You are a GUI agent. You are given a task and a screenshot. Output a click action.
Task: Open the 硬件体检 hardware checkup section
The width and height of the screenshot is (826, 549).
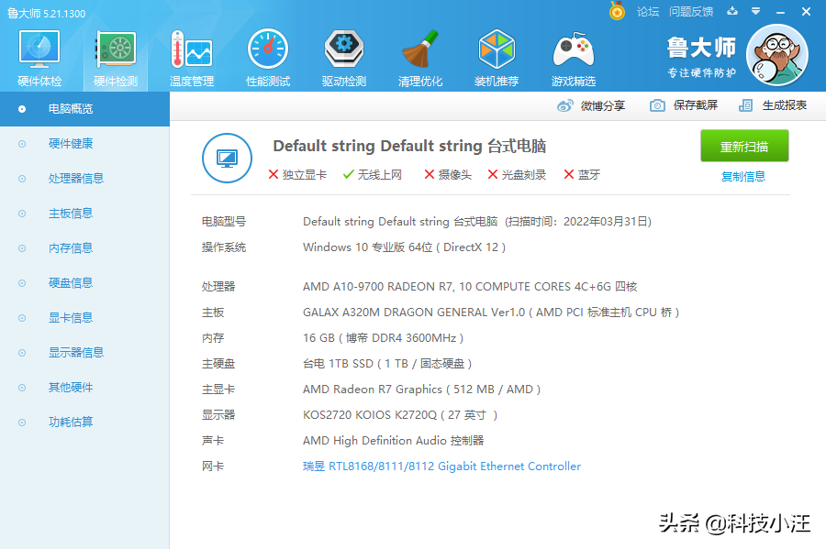point(39,59)
